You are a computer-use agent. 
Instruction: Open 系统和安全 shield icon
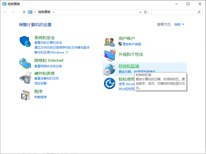(x=25, y=41)
